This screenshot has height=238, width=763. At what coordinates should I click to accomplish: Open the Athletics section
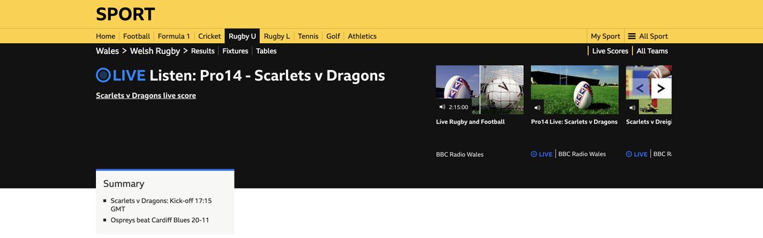pyautogui.click(x=362, y=36)
